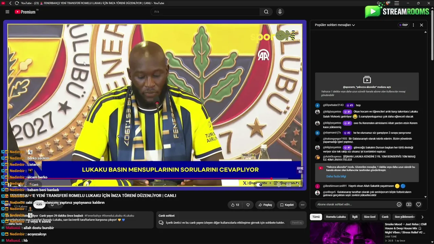This screenshot has height=244, width=434.
Task: Like the video with thumbs up
Action: pyautogui.click(x=235, y=205)
